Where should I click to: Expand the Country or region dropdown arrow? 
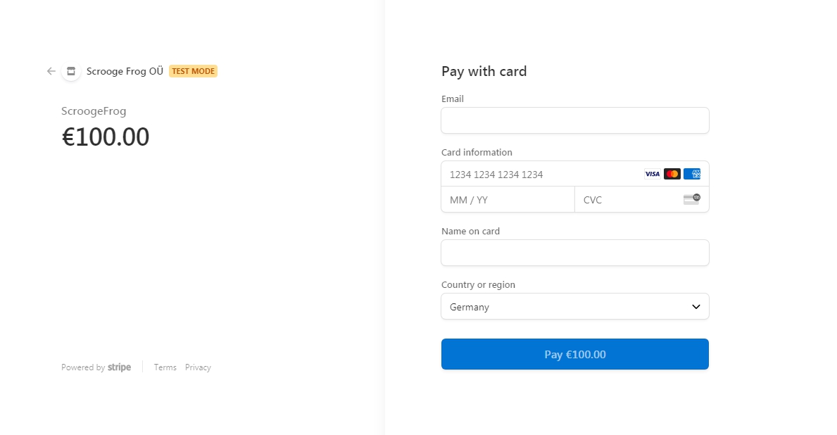pyautogui.click(x=696, y=307)
